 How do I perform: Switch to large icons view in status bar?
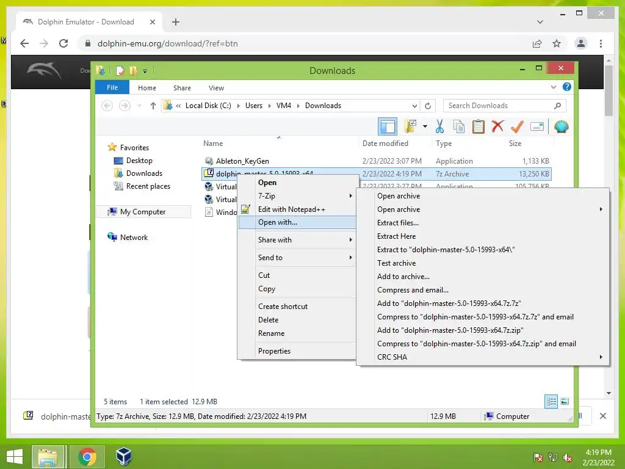pyautogui.click(x=565, y=402)
